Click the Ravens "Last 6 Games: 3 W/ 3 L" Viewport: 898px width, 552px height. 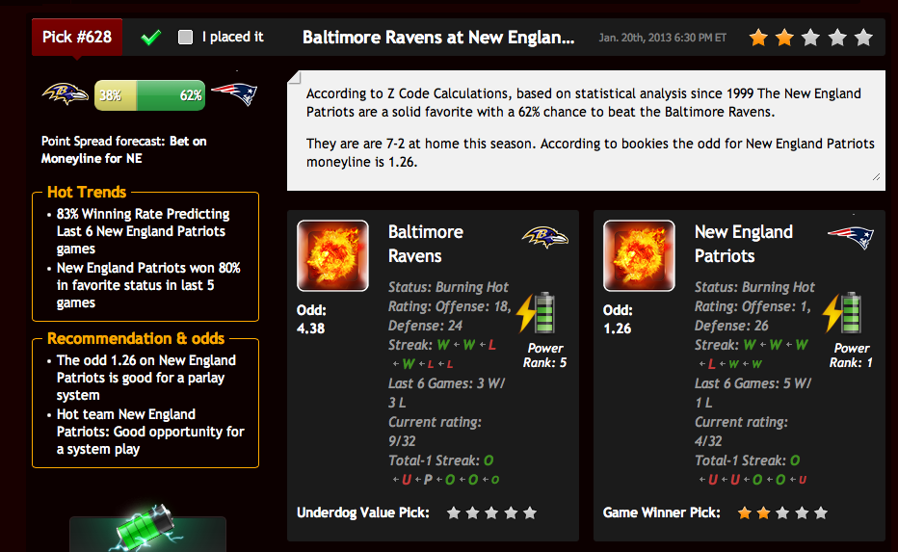tap(447, 393)
